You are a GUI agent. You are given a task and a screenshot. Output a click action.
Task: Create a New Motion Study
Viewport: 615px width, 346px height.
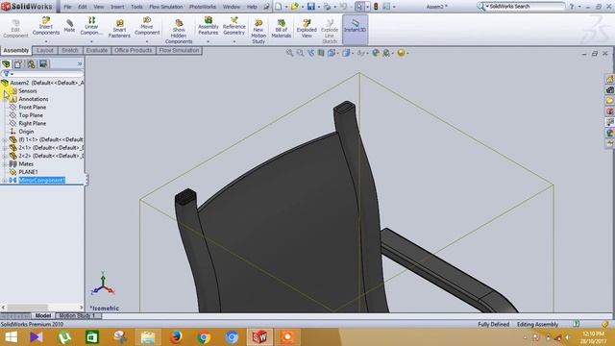(258, 32)
